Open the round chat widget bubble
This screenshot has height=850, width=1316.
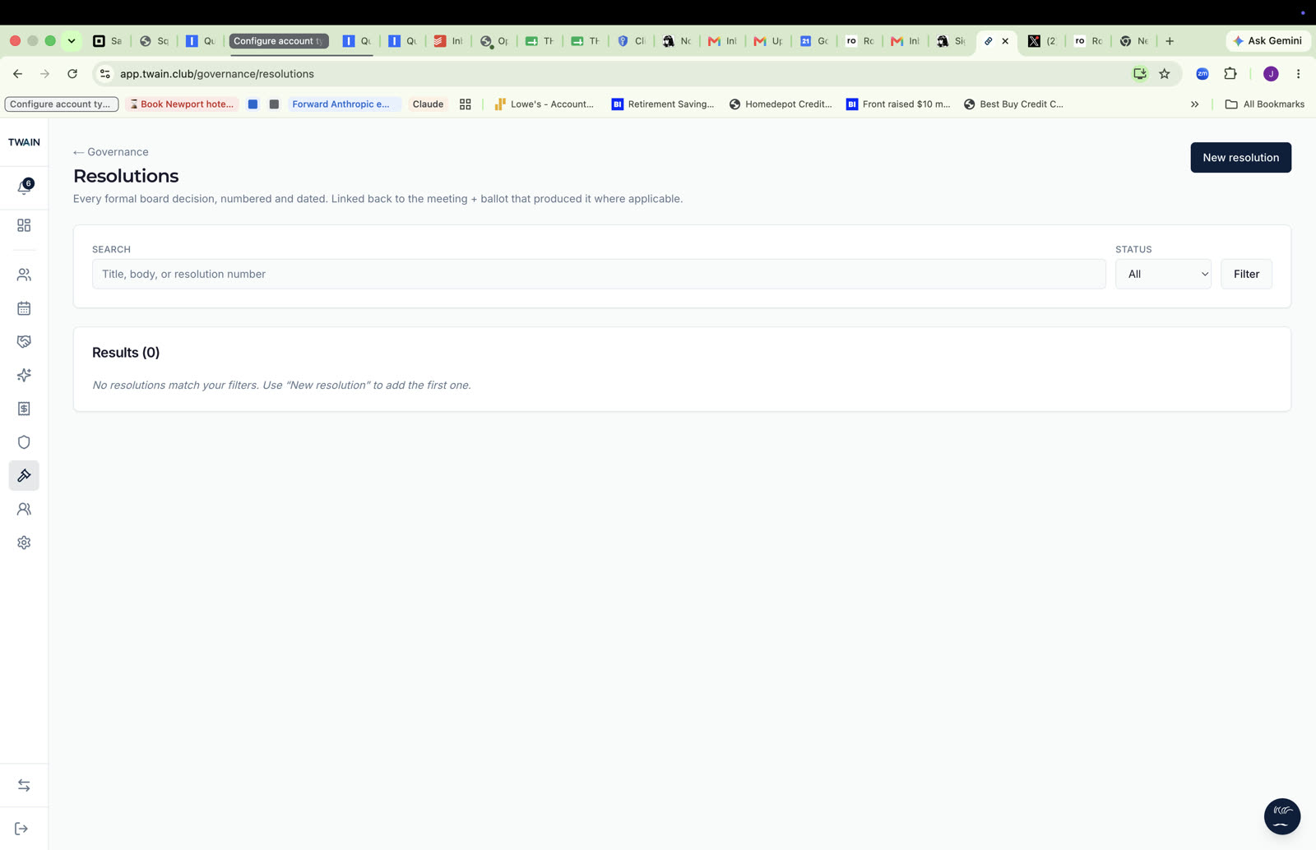coord(1281,816)
